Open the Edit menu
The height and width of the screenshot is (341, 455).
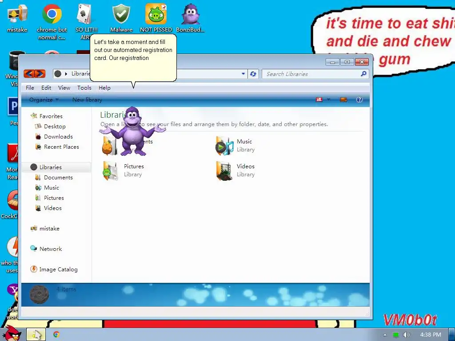[x=46, y=87]
